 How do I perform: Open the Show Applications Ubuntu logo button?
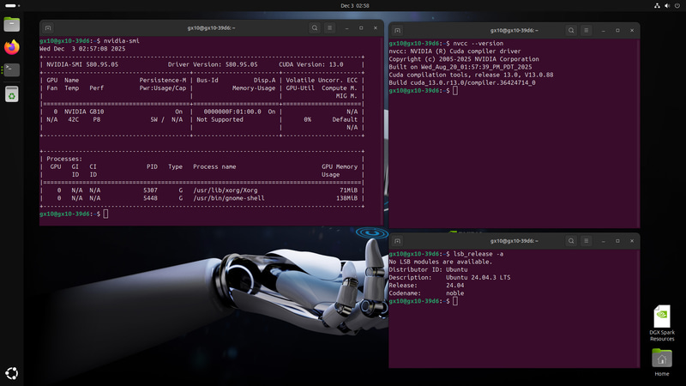pyautogui.click(x=12, y=373)
